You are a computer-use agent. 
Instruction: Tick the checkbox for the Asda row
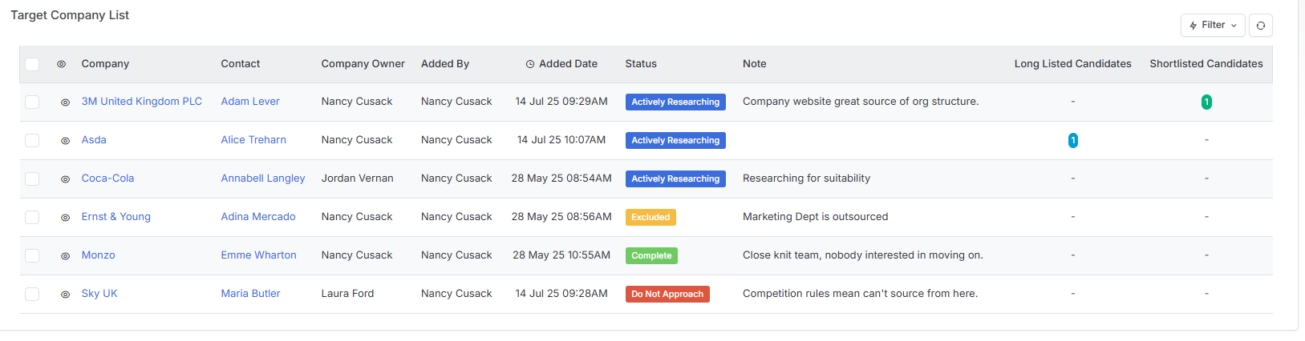point(32,141)
